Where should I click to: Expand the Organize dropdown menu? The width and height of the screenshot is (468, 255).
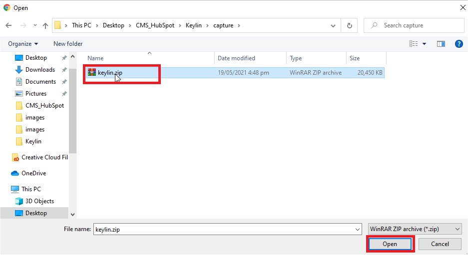click(23, 44)
